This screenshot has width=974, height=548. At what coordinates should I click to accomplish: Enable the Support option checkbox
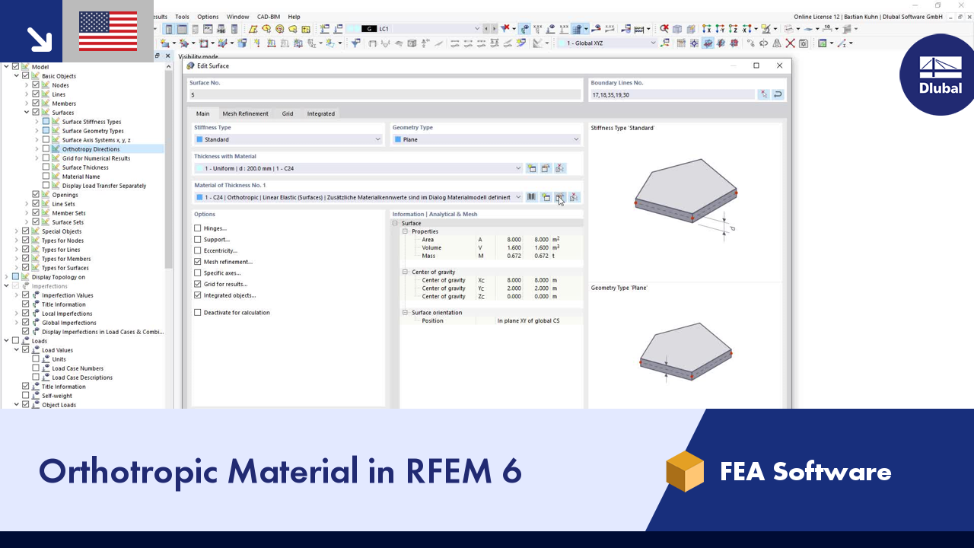coord(198,240)
